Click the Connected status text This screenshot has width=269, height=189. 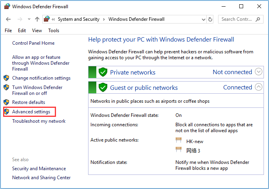(238, 87)
